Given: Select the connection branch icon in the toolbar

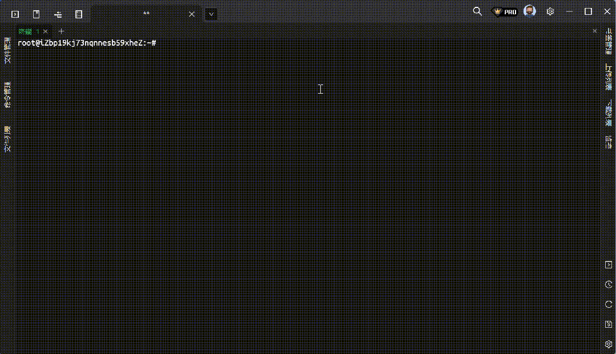Looking at the screenshot, I should pos(57,14).
